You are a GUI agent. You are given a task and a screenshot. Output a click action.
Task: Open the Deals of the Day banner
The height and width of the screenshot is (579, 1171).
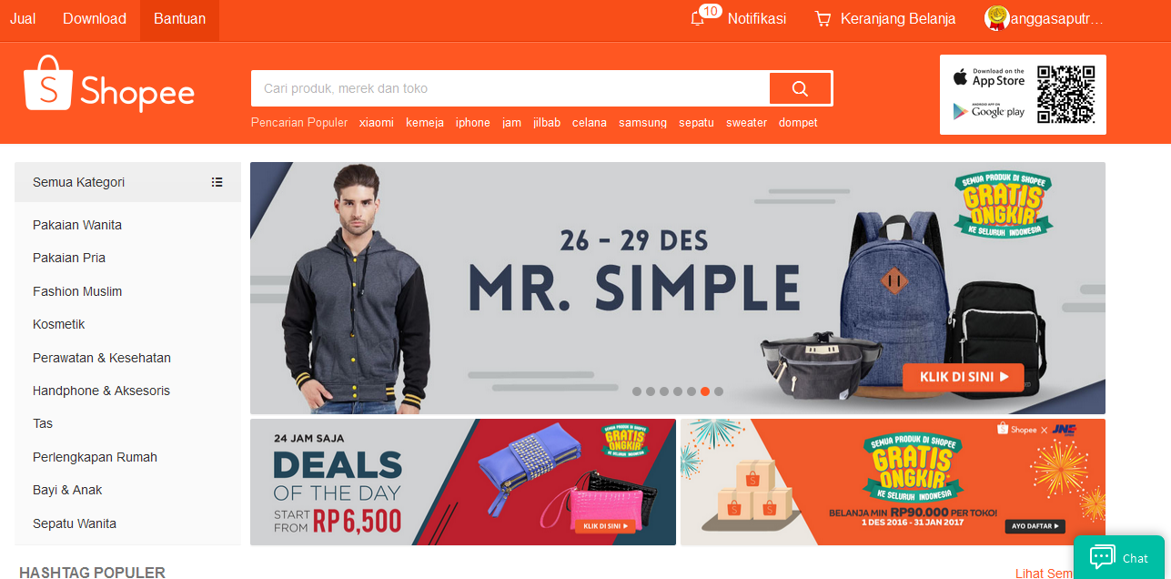click(463, 482)
